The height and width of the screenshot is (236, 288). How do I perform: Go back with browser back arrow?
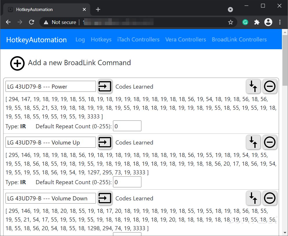[8, 22]
